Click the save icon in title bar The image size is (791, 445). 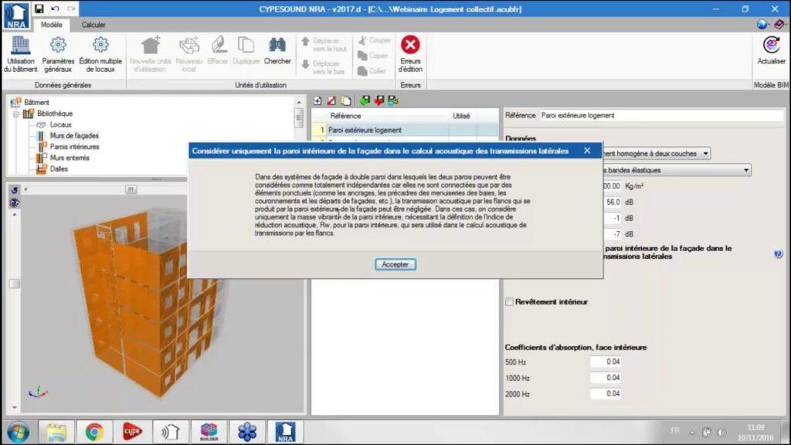click(x=39, y=8)
